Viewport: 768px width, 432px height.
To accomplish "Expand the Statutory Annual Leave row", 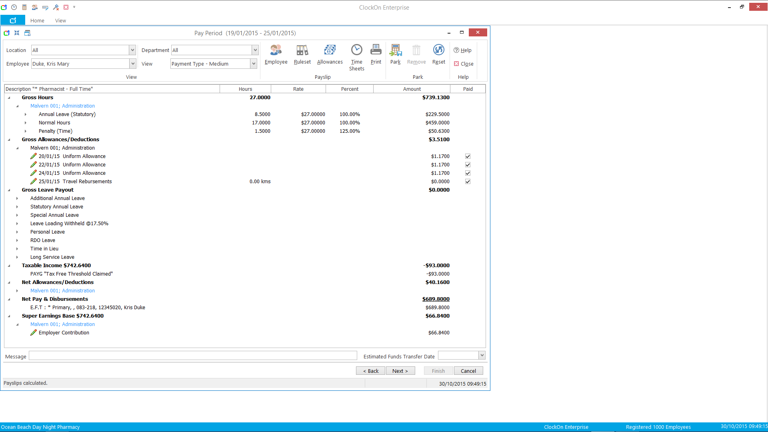I will coord(17,207).
